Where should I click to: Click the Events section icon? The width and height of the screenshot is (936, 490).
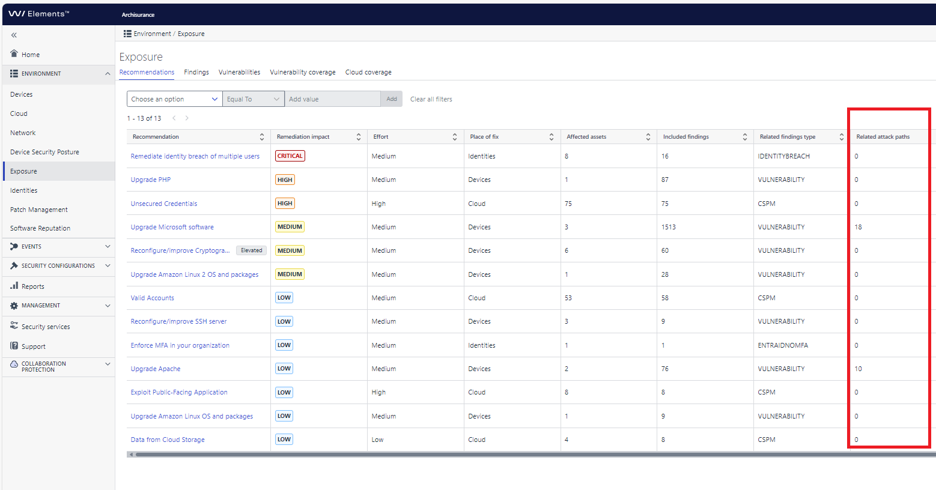coord(14,247)
